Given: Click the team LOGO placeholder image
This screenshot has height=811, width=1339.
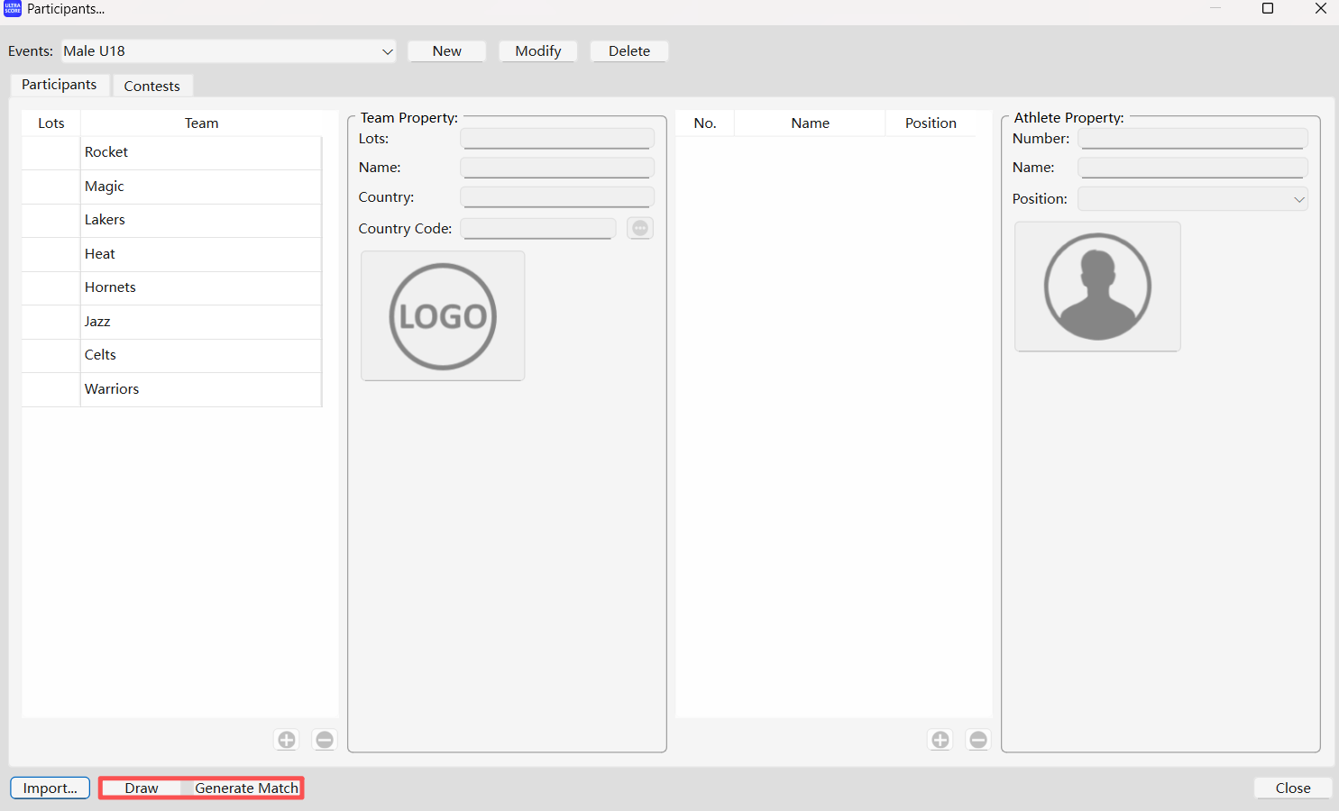Looking at the screenshot, I should 443,316.
